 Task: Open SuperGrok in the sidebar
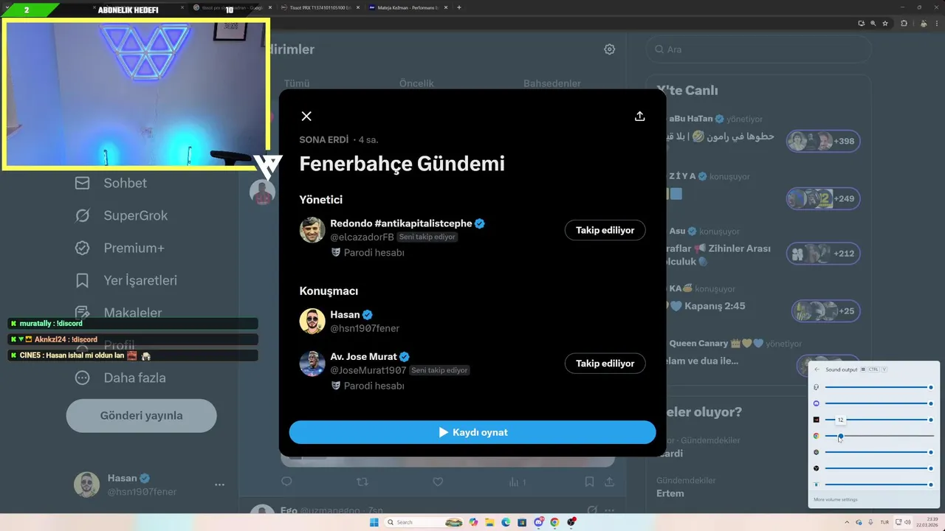tap(121, 215)
